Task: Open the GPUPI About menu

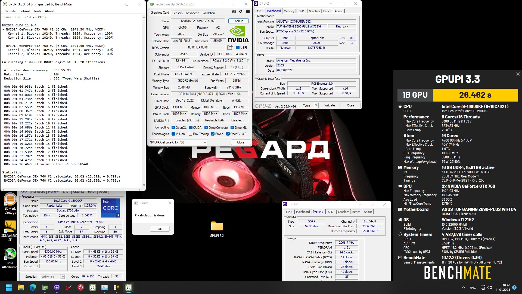Action: (49, 11)
